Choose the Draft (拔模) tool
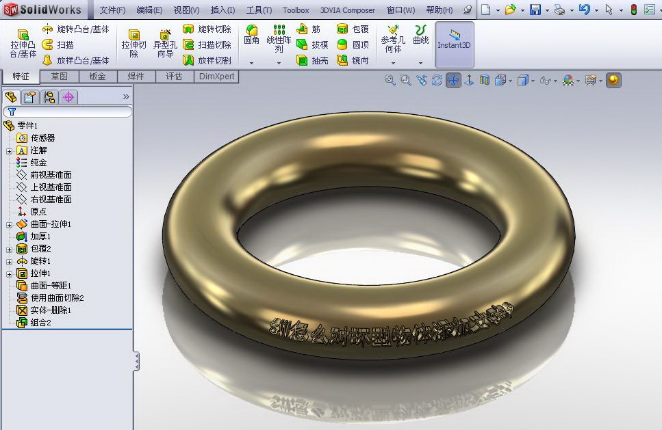 pos(312,44)
